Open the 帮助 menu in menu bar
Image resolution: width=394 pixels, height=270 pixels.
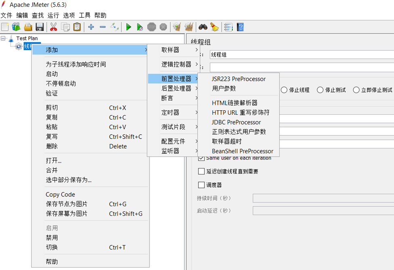[100, 15]
